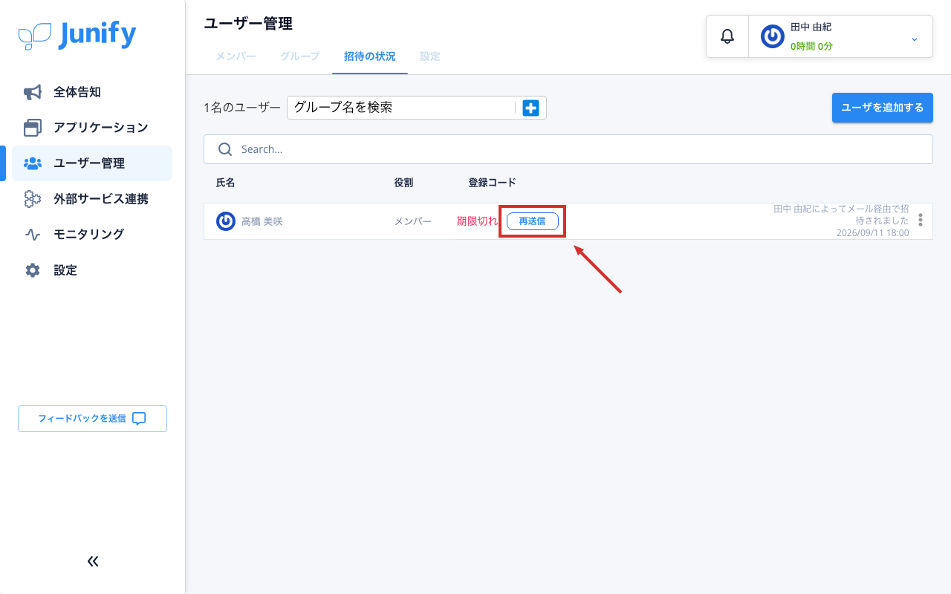Screen dimensions: 951x594
Task: Click the search magnifier icon
Action: click(225, 149)
